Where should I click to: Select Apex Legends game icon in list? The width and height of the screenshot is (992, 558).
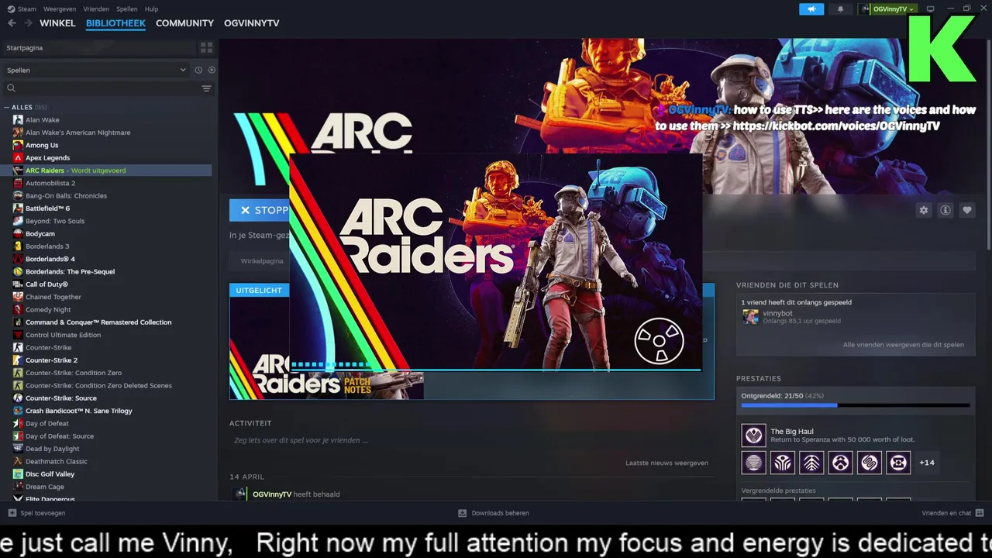(18, 157)
